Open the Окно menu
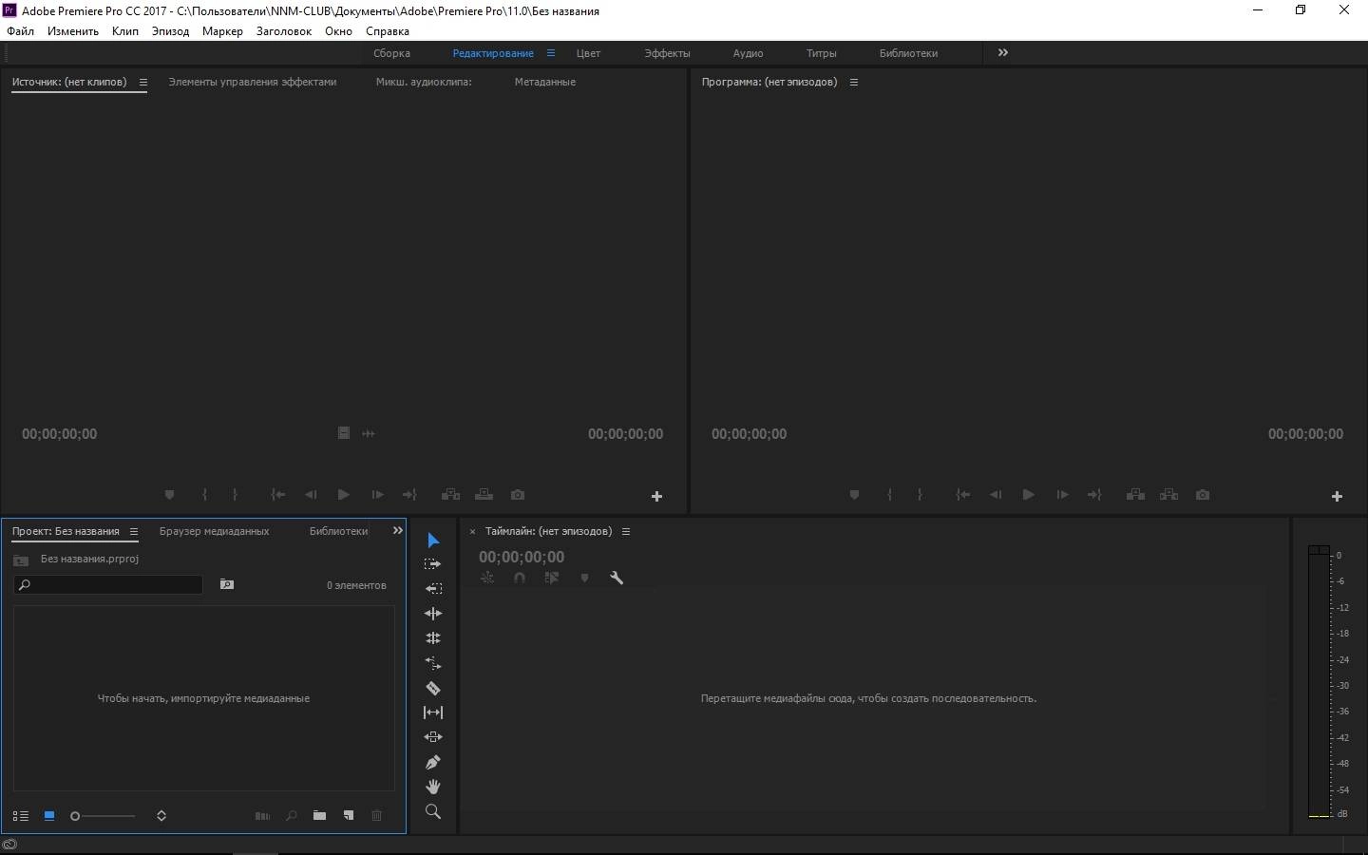The height and width of the screenshot is (855, 1368). [338, 31]
